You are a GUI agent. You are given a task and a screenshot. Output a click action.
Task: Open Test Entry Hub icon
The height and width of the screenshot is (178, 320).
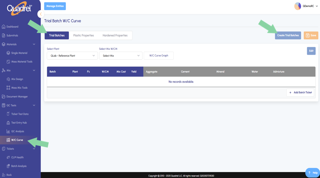click(8, 123)
